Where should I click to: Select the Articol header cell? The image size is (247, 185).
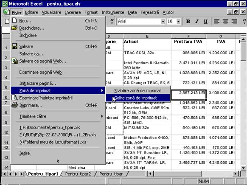point(147,45)
